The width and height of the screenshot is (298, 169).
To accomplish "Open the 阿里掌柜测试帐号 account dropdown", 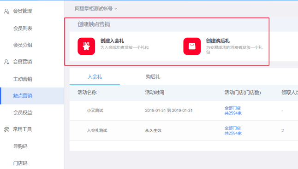I will point(96,9).
